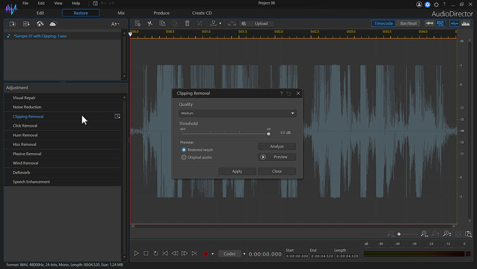Click the horizontal zoom in magnifier
This screenshot has width=477, height=269.
[424, 234]
